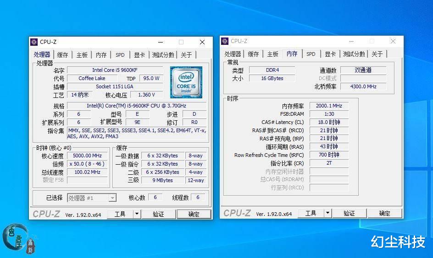Viewport: 433px width, 258px height.
Task: Click the 16 GBytes memory size value
Action: click(272, 78)
